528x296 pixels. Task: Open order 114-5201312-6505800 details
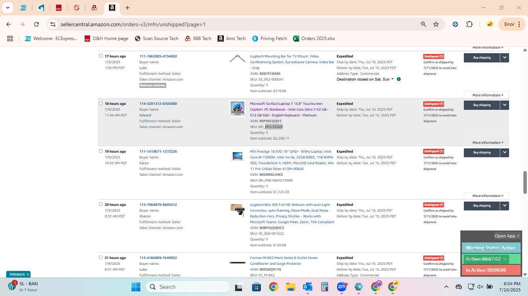click(158, 104)
